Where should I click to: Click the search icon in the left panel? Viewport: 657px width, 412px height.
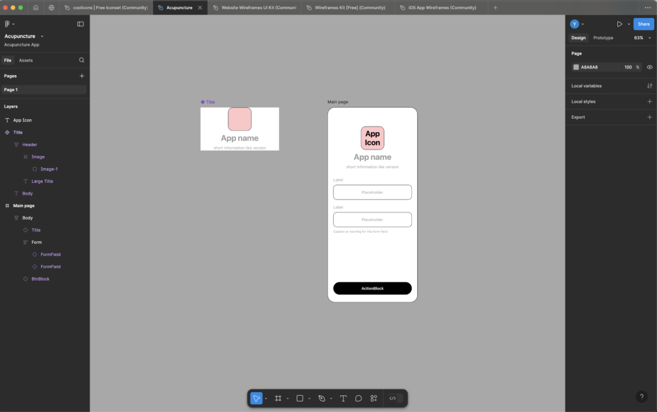pyautogui.click(x=81, y=60)
